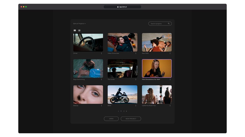Select page 1 in pagination
This screenshot has height=137, width=245.
[121, 111]
